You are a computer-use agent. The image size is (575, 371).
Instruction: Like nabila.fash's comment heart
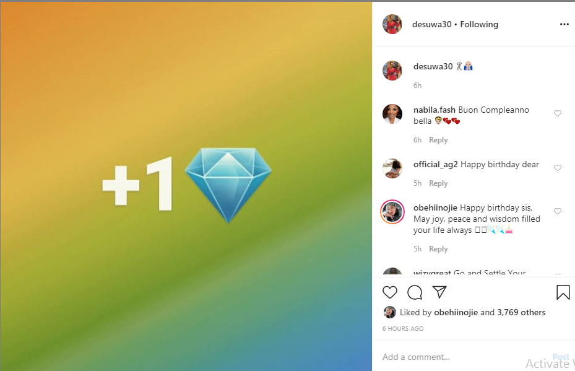[x=558, y=113]
